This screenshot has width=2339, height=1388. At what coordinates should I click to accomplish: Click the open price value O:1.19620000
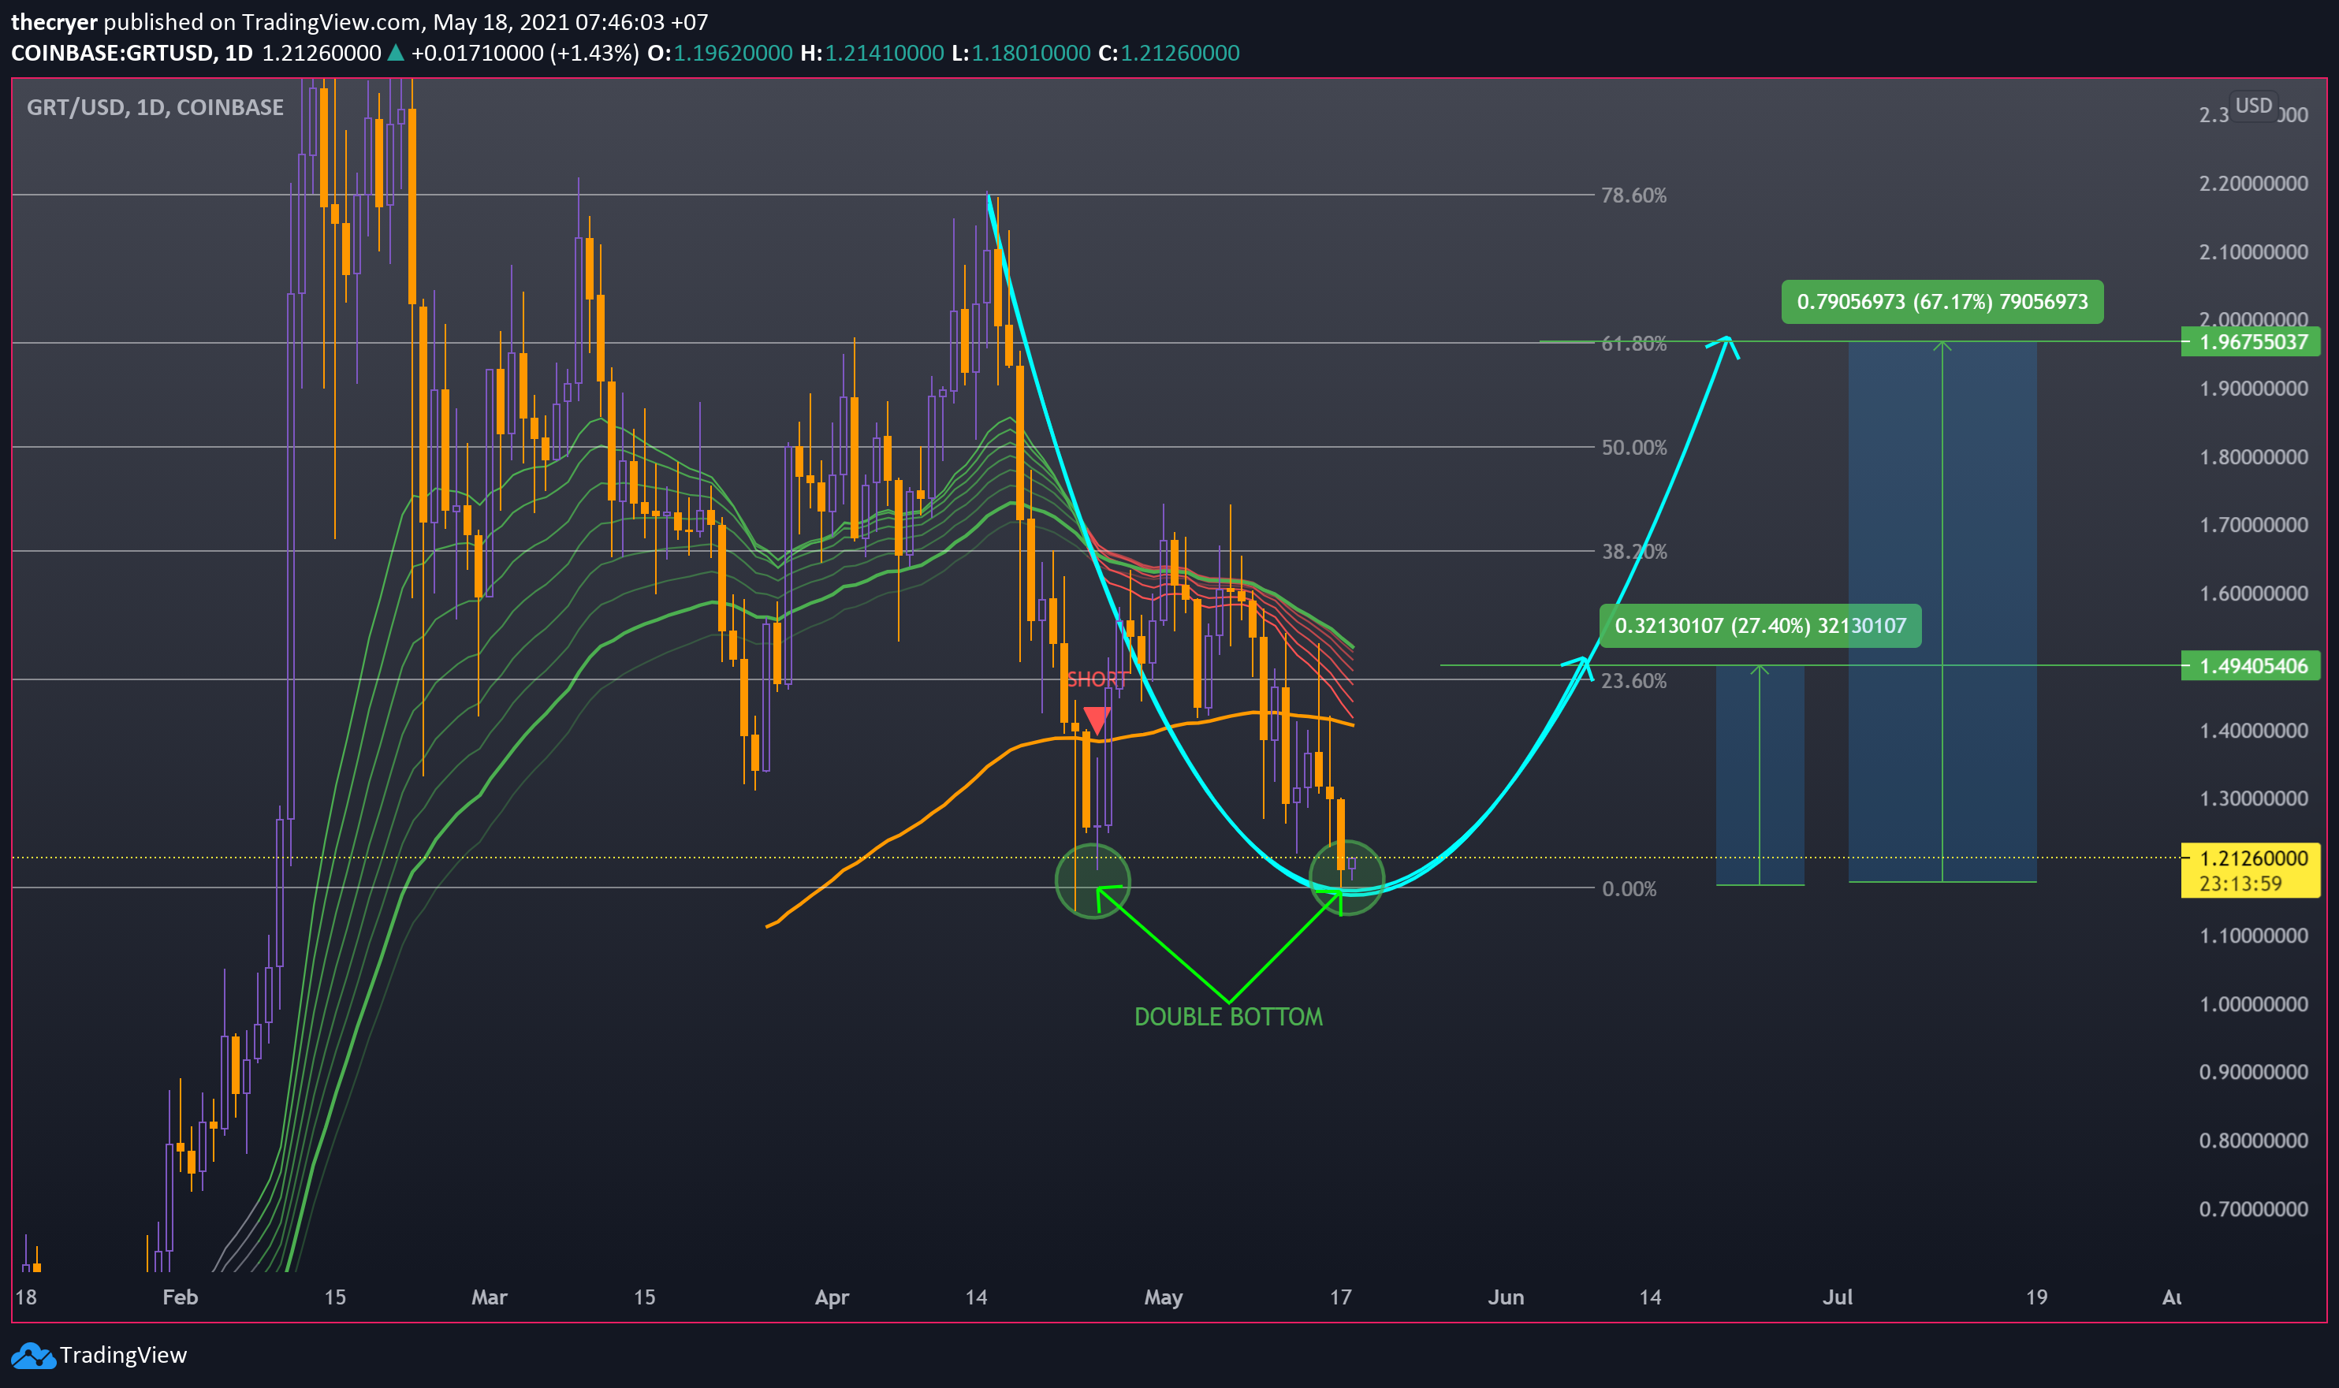[x=720, y=54]
